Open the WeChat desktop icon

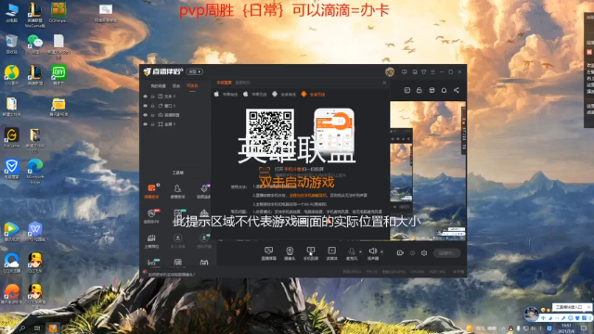pyautogui.click(x=35, y=44)
